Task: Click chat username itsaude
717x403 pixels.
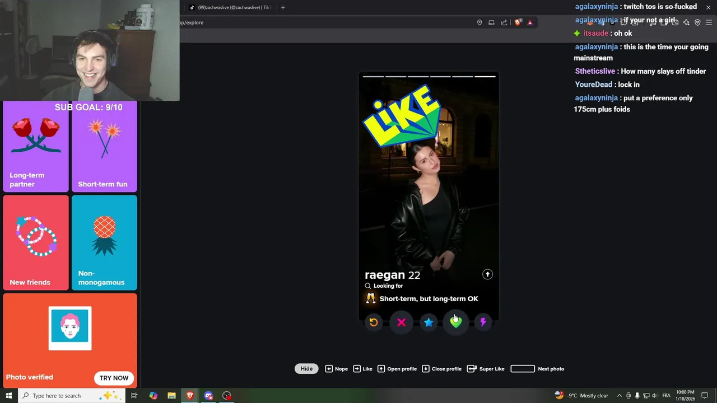Action: click(595, 34)
